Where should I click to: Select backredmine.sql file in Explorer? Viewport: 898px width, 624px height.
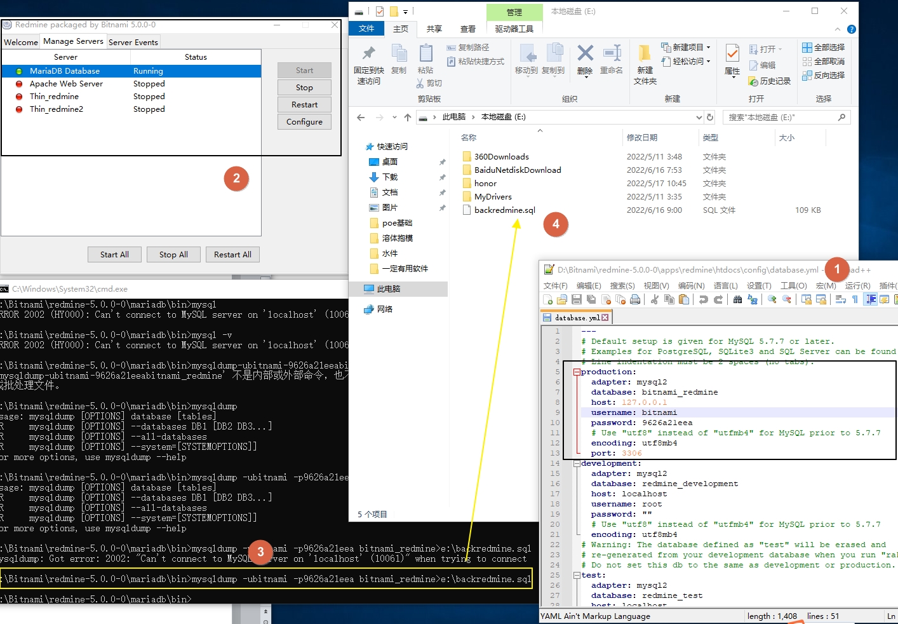tap(504, 210)
